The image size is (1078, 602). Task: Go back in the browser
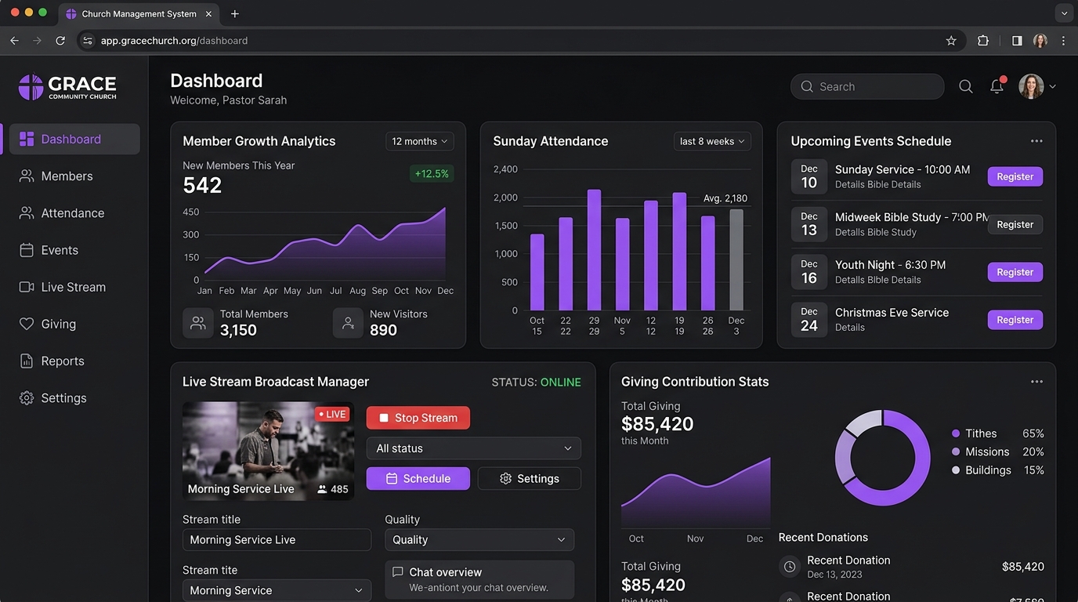(x=14, y=41)
